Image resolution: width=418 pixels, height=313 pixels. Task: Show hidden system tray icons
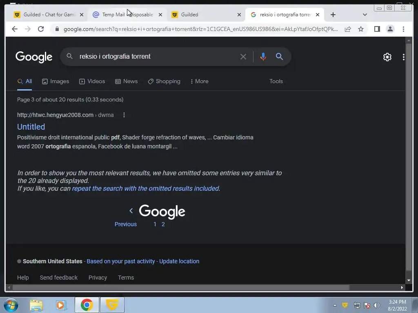pos(335,305)
